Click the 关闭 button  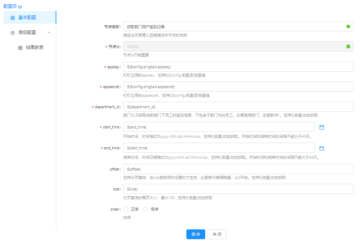click(x=217, y=234)
